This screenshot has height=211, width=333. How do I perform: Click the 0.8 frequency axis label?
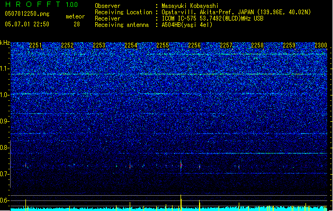tap(5, 148)
